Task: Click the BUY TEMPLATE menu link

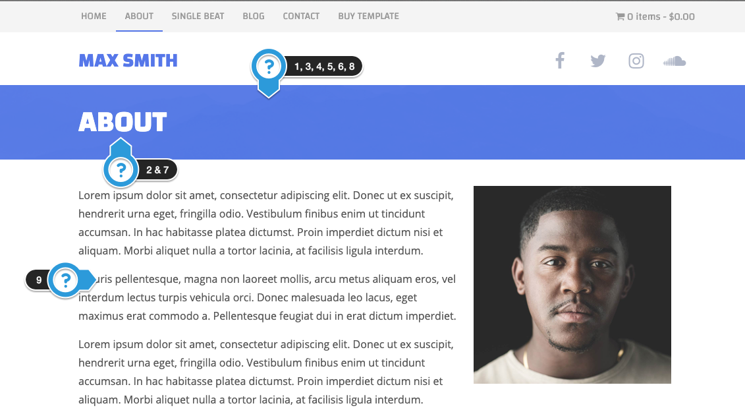Action: (x=368, y=16)
